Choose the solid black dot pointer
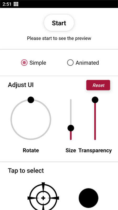This screenshot has height=210, width=118. pyautogui.click(x=88, y=198)
